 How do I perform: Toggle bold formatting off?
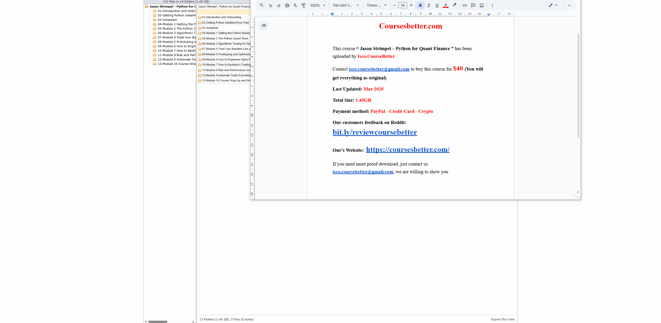pyautogui.click(x=420, y=5)
